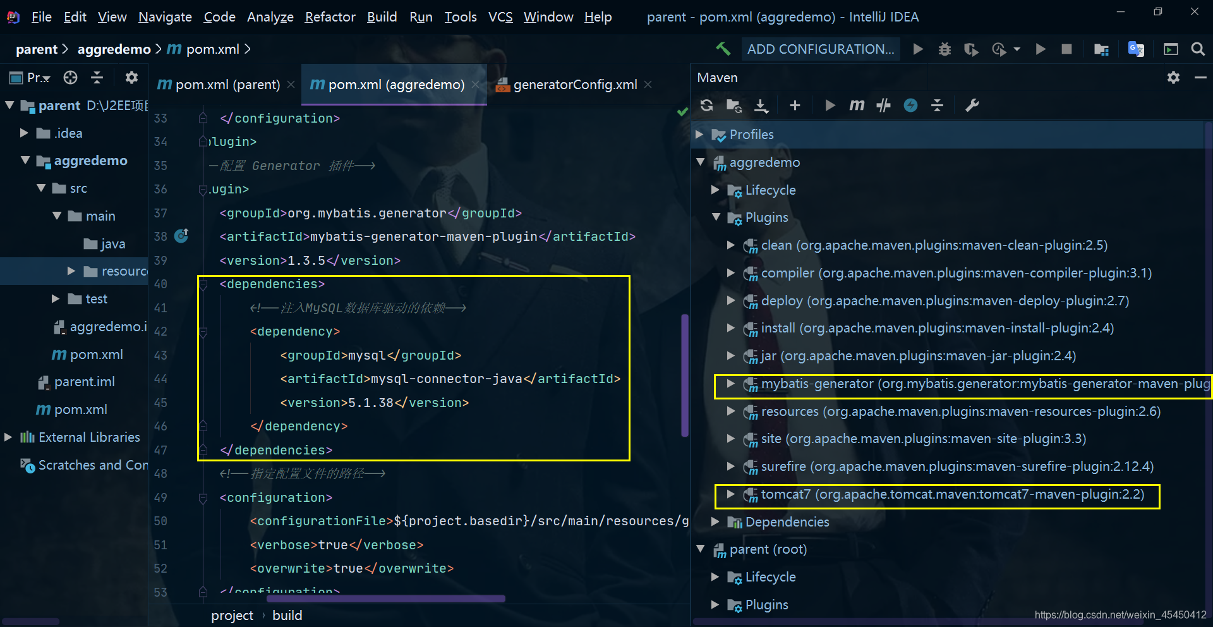
Task: Click editor horizontal scrollbar thumb
Action: point(386,598)
